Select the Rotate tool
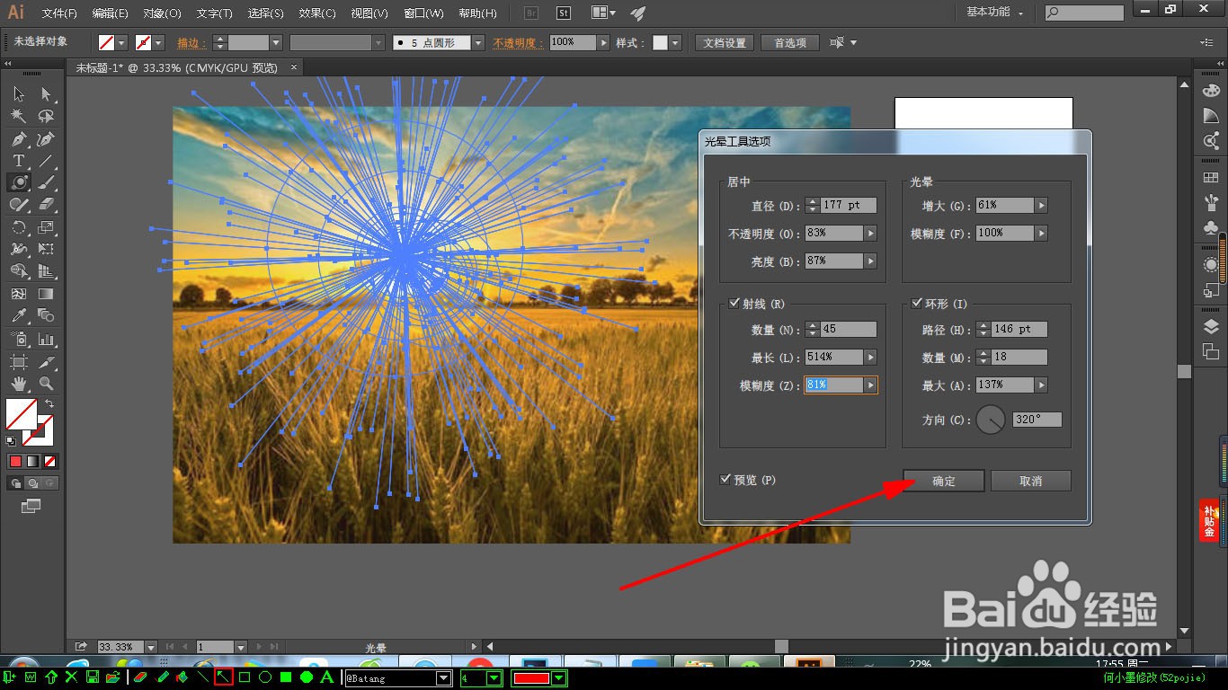Screen dimensions: 1228x690 (19, 227)
